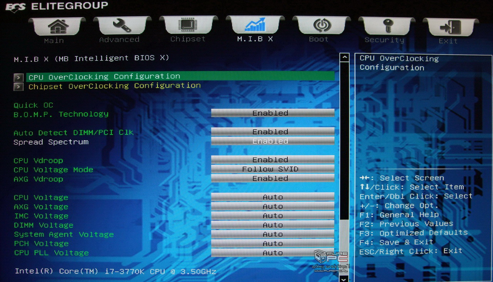The image size is (493, 282).
Task: Select the PCH Voltage label
Action: pos(41,244)
